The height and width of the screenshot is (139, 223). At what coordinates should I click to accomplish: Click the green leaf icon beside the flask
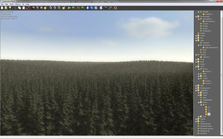coord(73,8)
